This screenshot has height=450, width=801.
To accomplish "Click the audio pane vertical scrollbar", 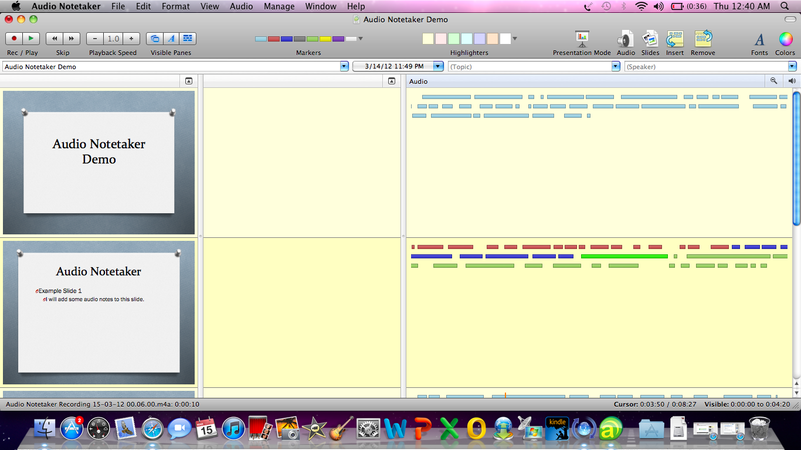I will [796, 158].
